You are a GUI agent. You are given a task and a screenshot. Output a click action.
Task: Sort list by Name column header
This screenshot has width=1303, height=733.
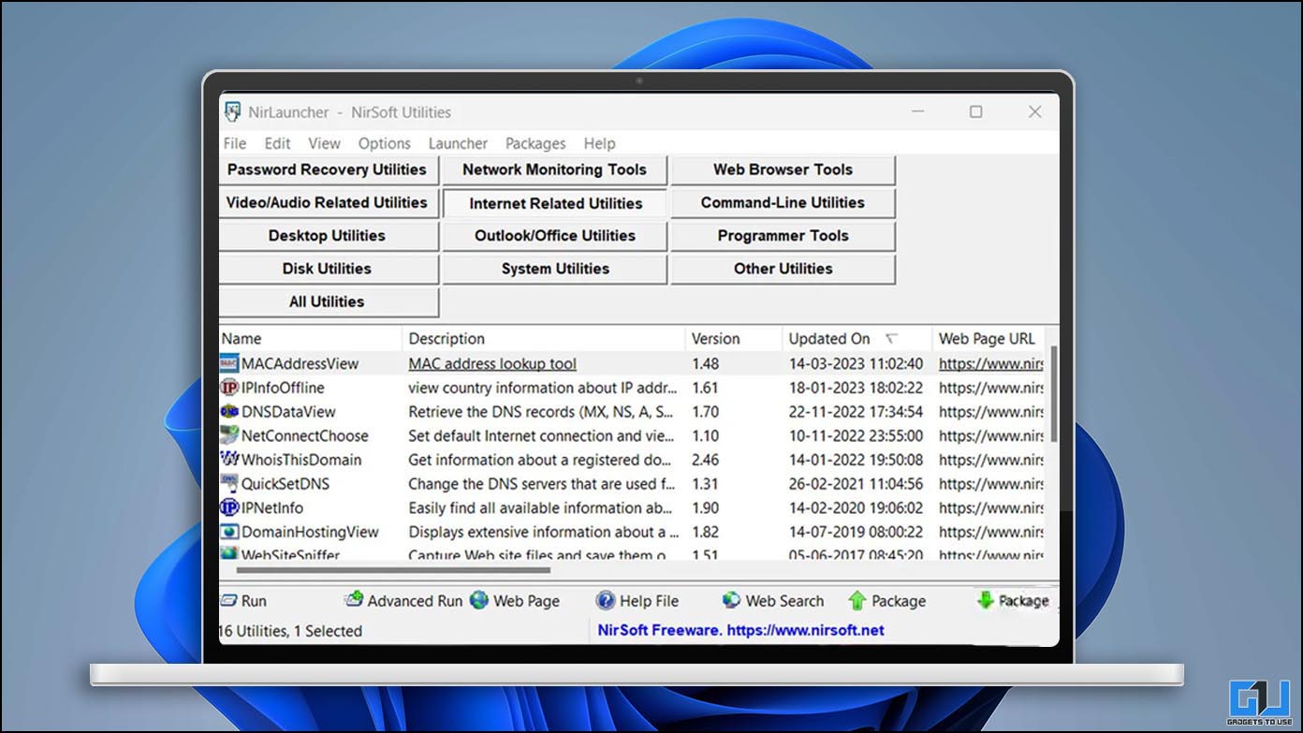(310, 339)
